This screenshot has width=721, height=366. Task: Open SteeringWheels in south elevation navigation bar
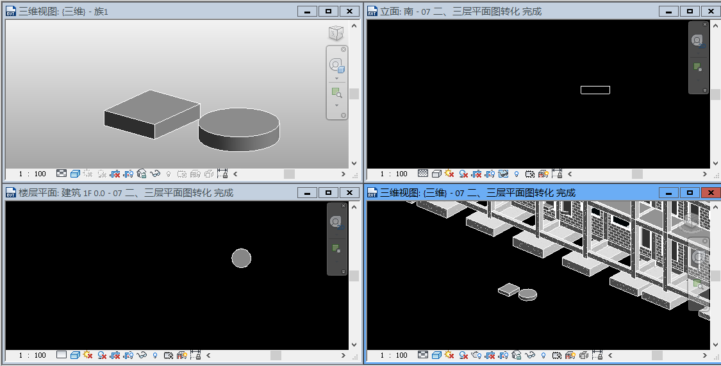click(697, 40)
